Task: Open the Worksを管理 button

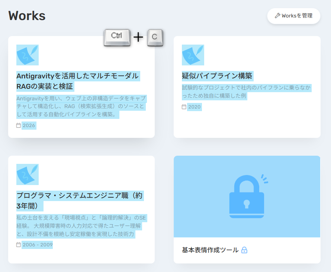Action: click(293, 16)
